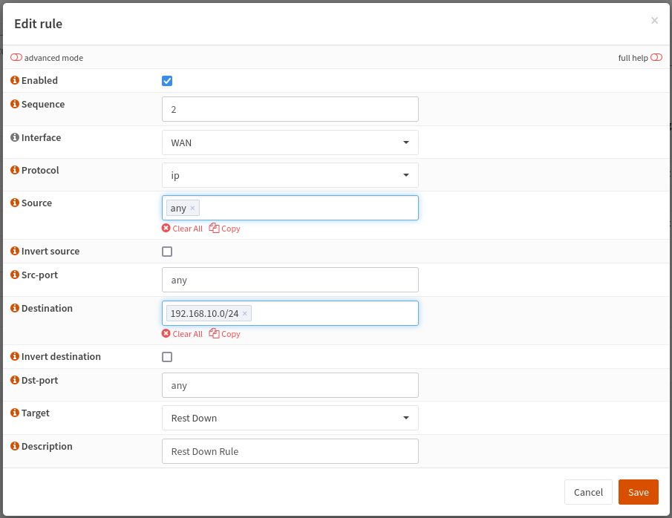672x518 pixels.
Task: Click Copy under the Destination field
Action: [x=224, y=333]
